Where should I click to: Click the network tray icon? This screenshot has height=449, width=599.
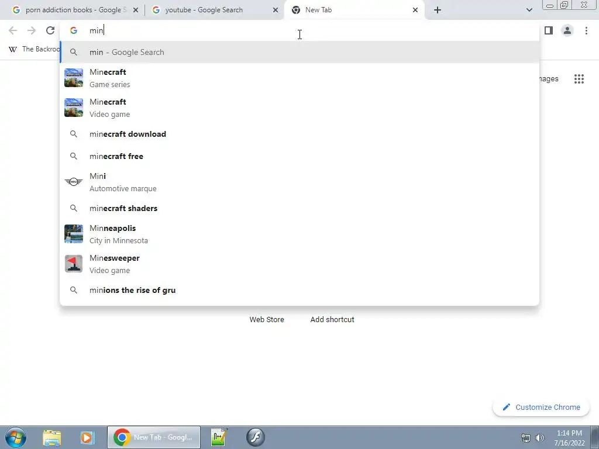[x=526, y=438]
